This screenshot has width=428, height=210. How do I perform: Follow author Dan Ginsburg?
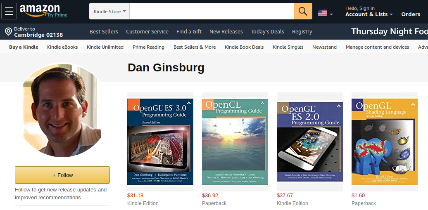(62, 175)
